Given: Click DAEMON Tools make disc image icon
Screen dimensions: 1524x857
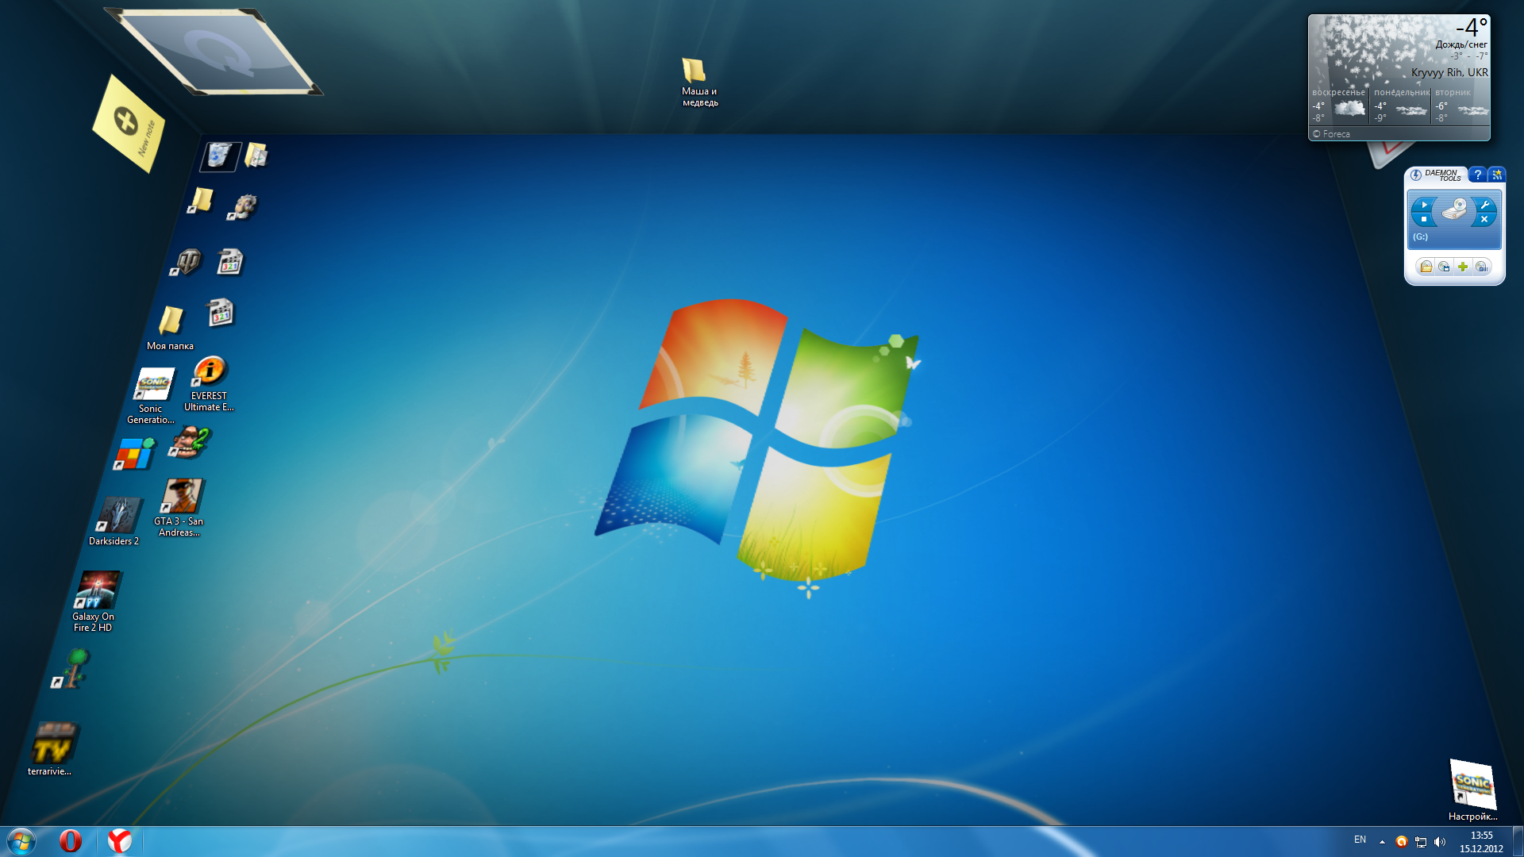Looking at the screenshot, I should point(1444,267).
